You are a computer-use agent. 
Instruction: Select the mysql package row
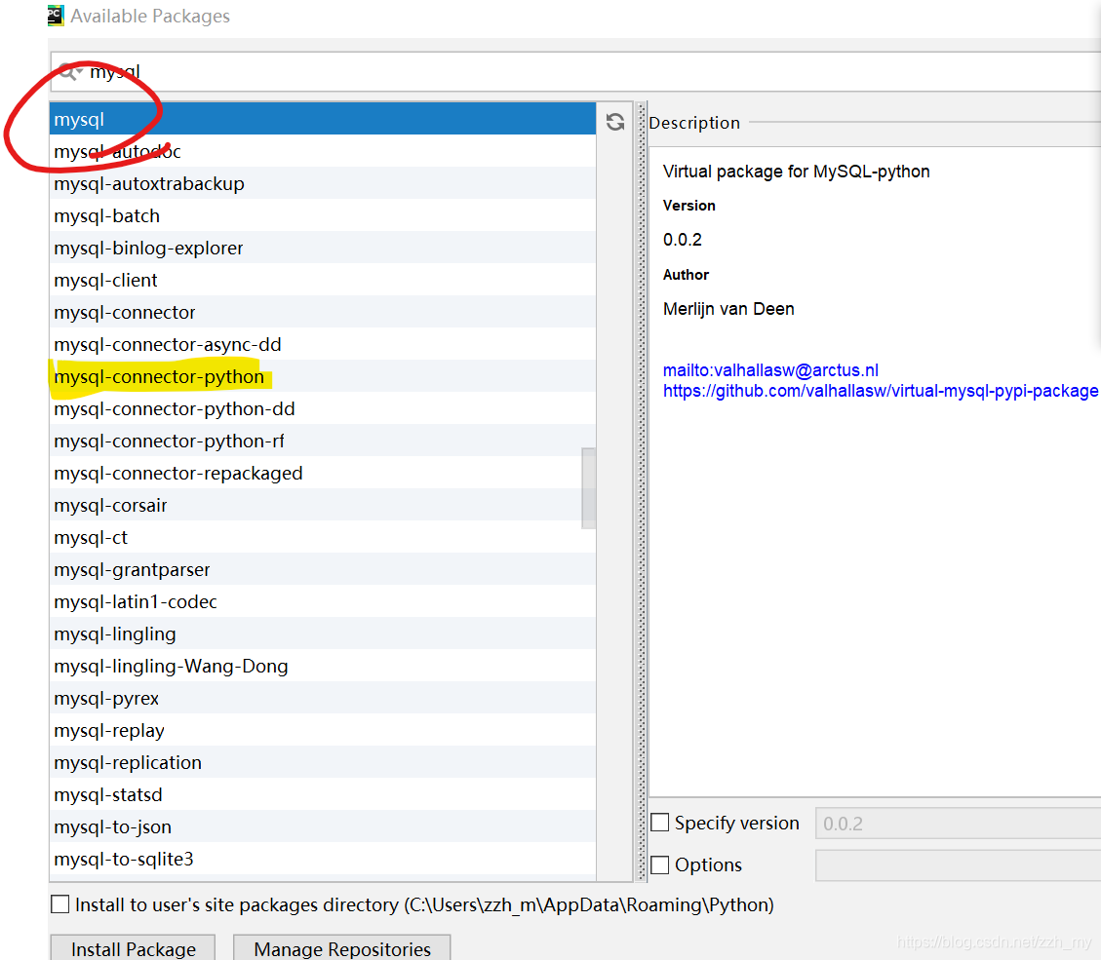323,119
